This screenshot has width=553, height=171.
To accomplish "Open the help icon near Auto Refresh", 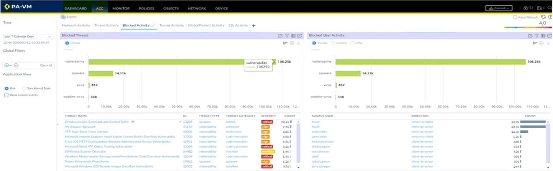I will pyautogui.click(x=550, y=17).
